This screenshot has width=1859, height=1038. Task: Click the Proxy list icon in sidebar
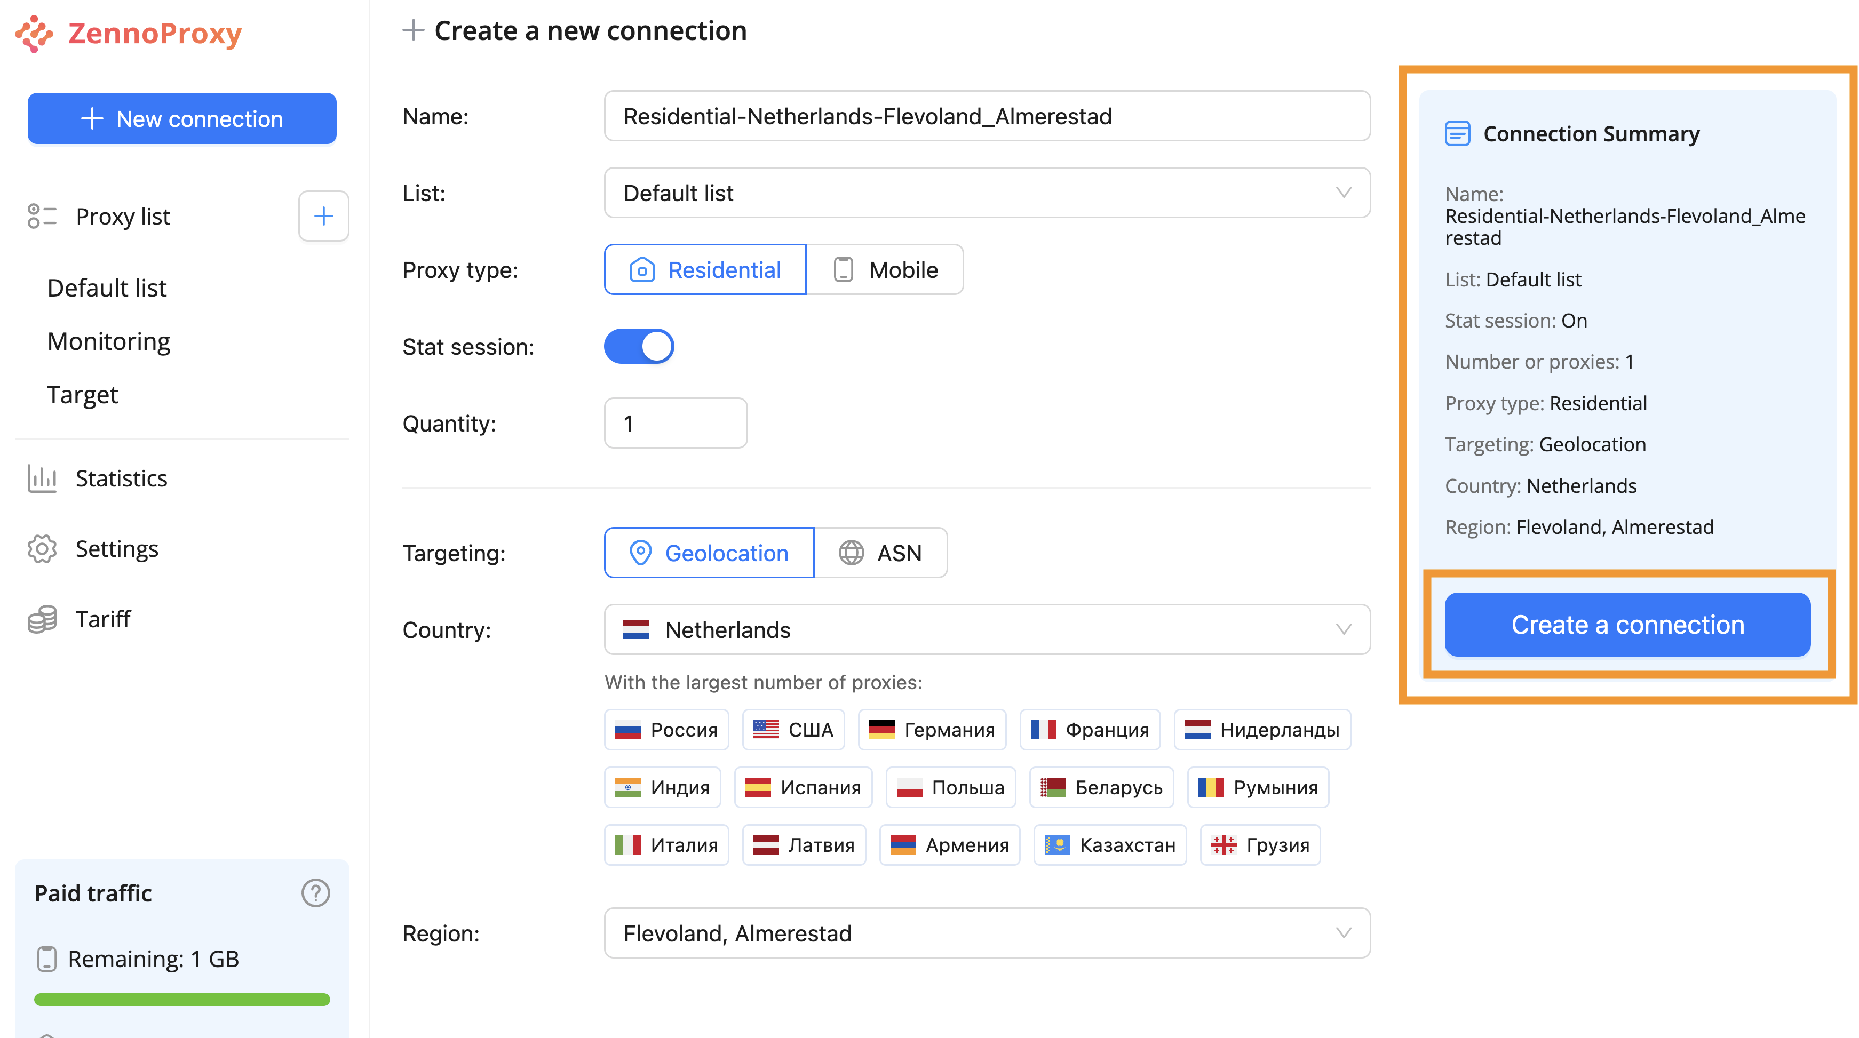tap(42, 215)
